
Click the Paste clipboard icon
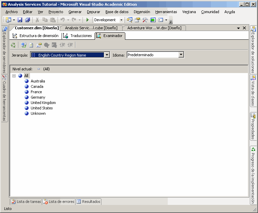point(53,20)
